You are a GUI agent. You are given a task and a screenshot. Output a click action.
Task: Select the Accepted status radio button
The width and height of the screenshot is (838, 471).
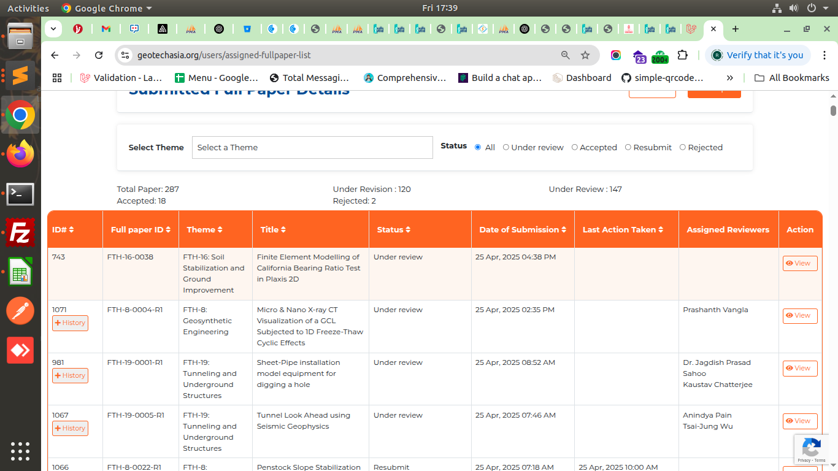click(x=575, y=147)
